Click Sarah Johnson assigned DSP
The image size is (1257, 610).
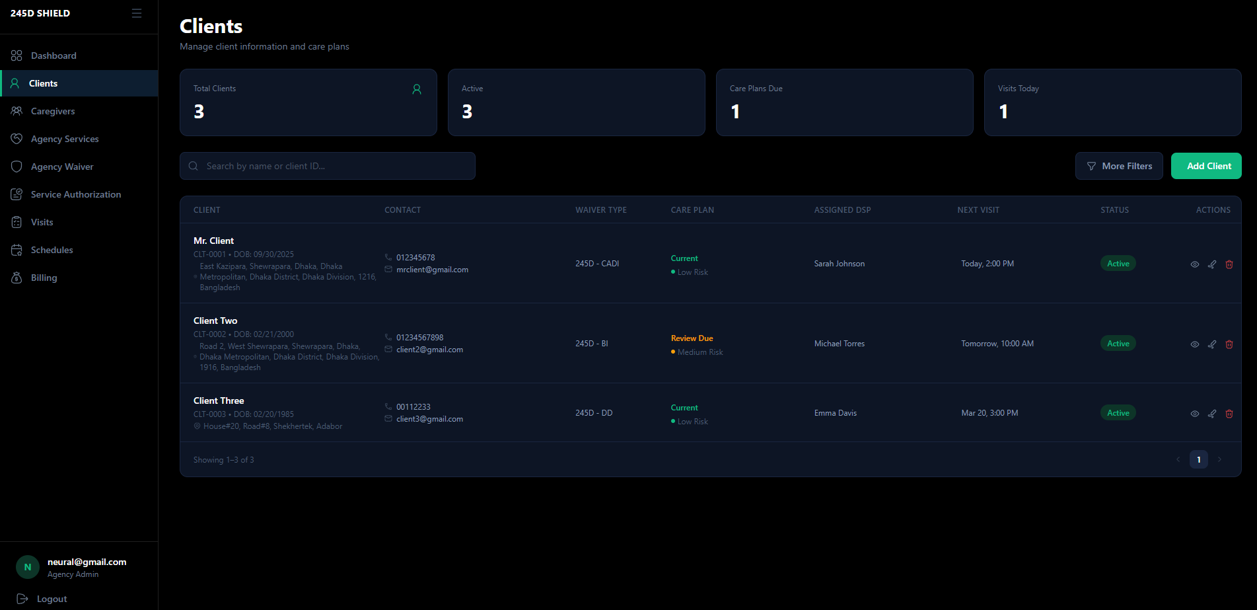pyautogui.click(x=840, y=264)
